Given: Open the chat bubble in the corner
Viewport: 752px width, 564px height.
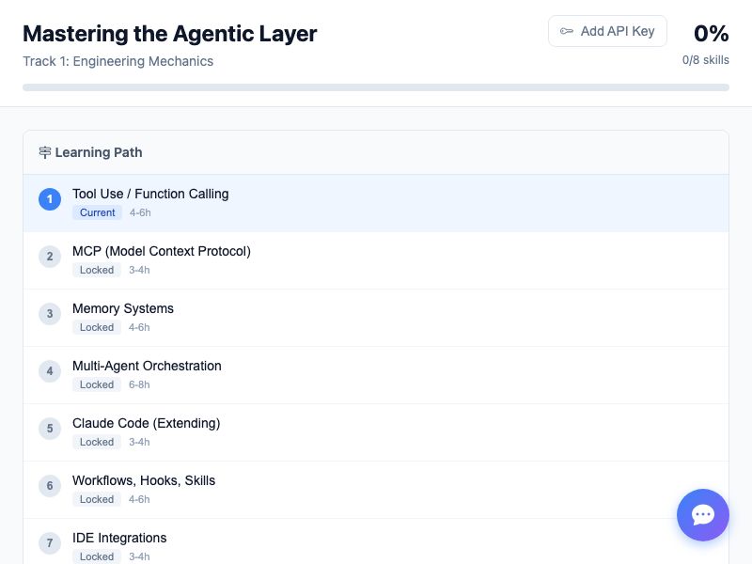Looking at the screenshot, I should tap(703, 515).
